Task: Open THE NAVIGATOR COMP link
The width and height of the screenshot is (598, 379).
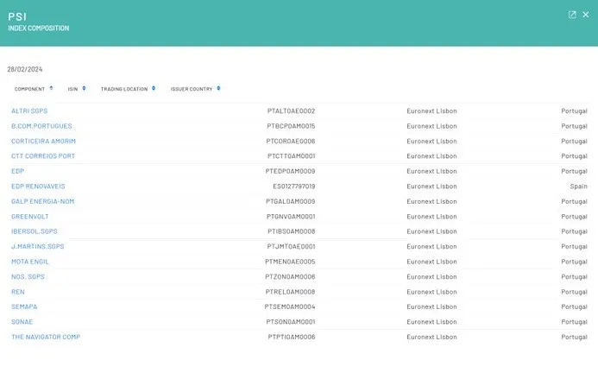Action: [x=46, y=337]
